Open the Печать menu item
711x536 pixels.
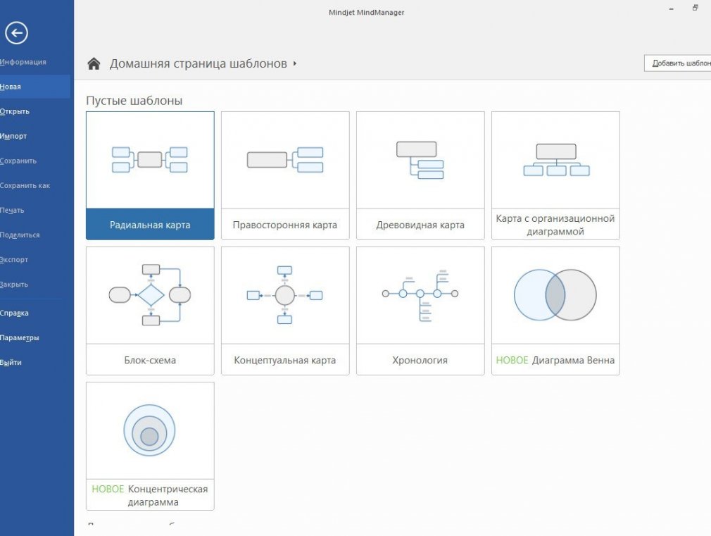[12, 210]
